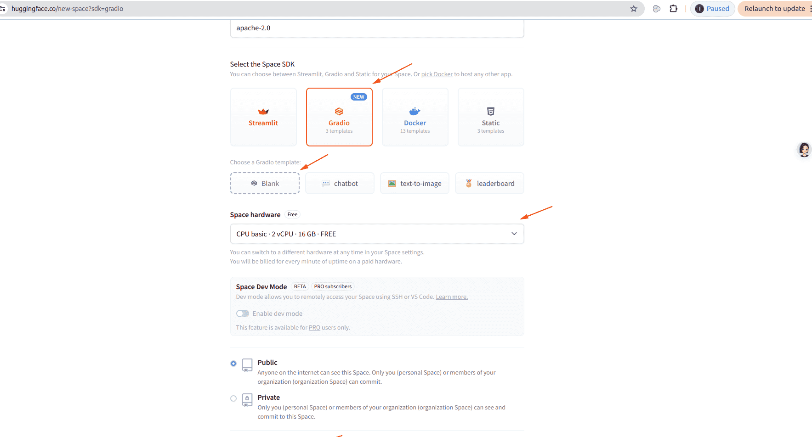This screenshot has width=812, height=437.
Task: Pick the chatbot Gradio template
Action: [340, 184]
